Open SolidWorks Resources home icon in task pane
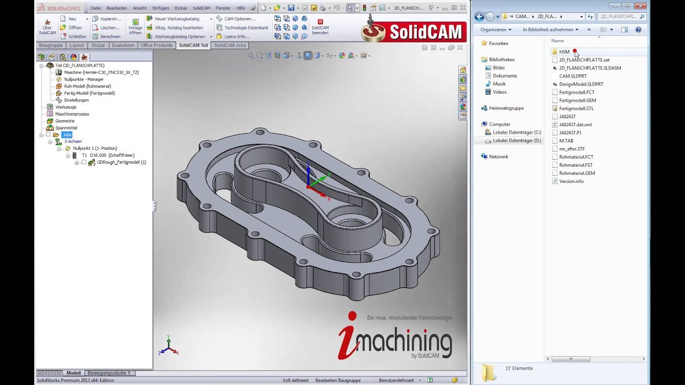This screenshot has width=685, height=385. 463,70
